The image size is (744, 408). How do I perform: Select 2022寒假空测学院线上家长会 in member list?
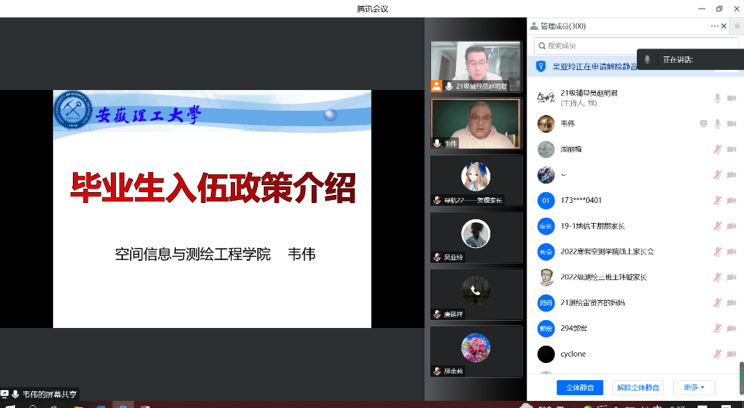click(607, 252)
